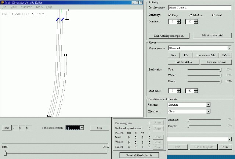Click Reset all fixed objects
Image resolution: width=235 pixels, height=159 pixels.
pos(139,155)
